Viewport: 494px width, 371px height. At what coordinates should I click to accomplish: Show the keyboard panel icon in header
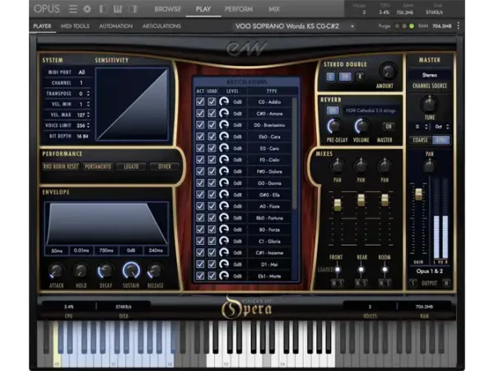118,9
